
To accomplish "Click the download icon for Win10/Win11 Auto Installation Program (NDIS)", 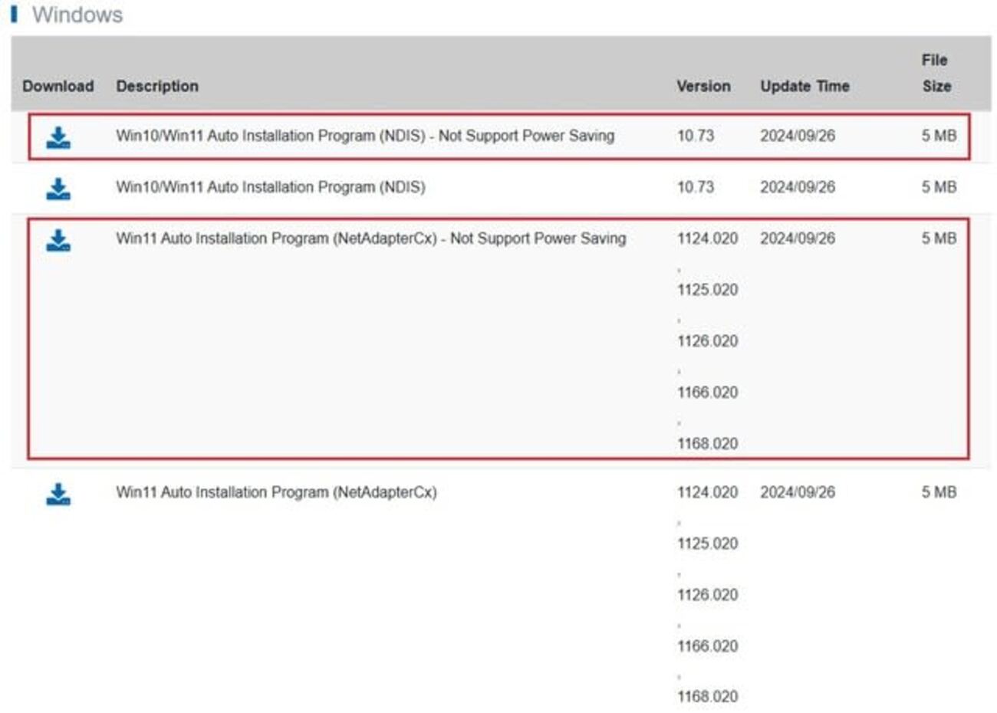I will point(57,186).
